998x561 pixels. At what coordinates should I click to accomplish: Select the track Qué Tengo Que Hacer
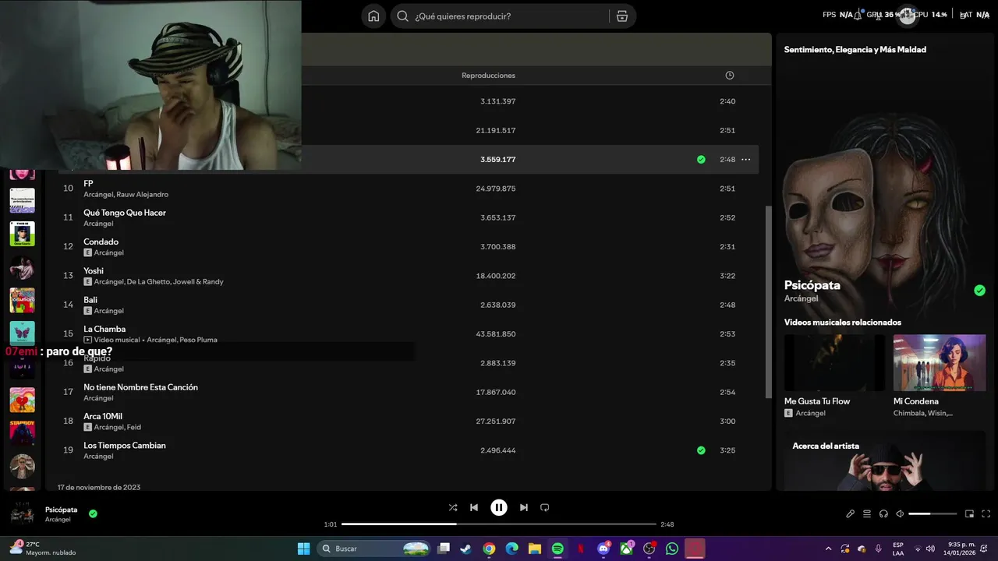125,213
